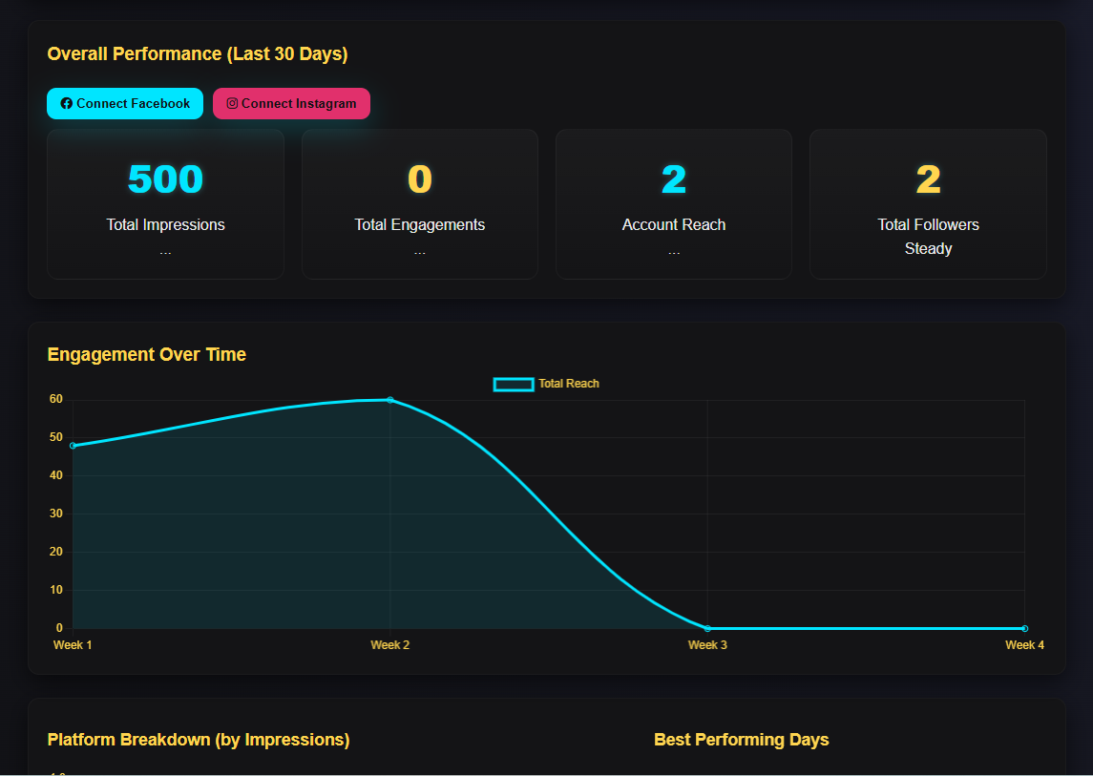Click the Week 2 axis label
The height and width of the screenshot is (776, 1093).
[x=390, y=645]
